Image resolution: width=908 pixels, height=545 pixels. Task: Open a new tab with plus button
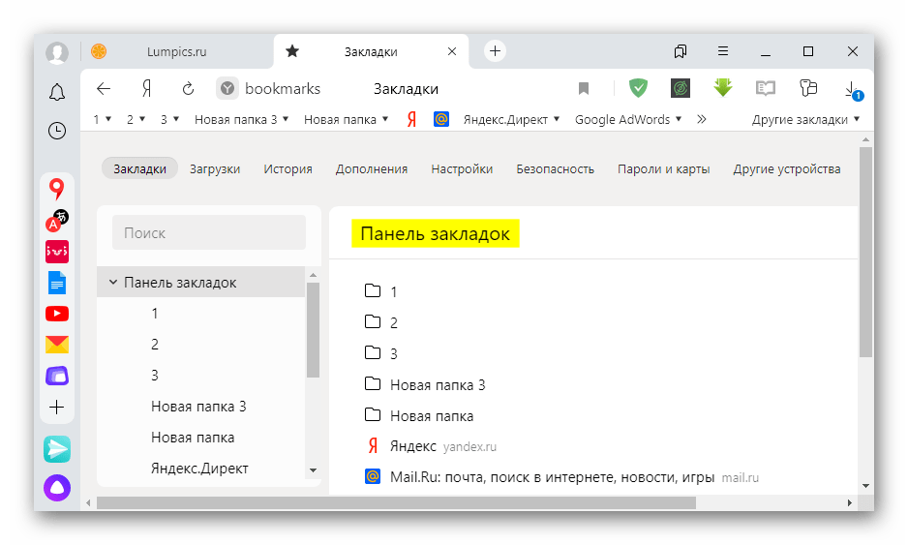pos(495,51)
